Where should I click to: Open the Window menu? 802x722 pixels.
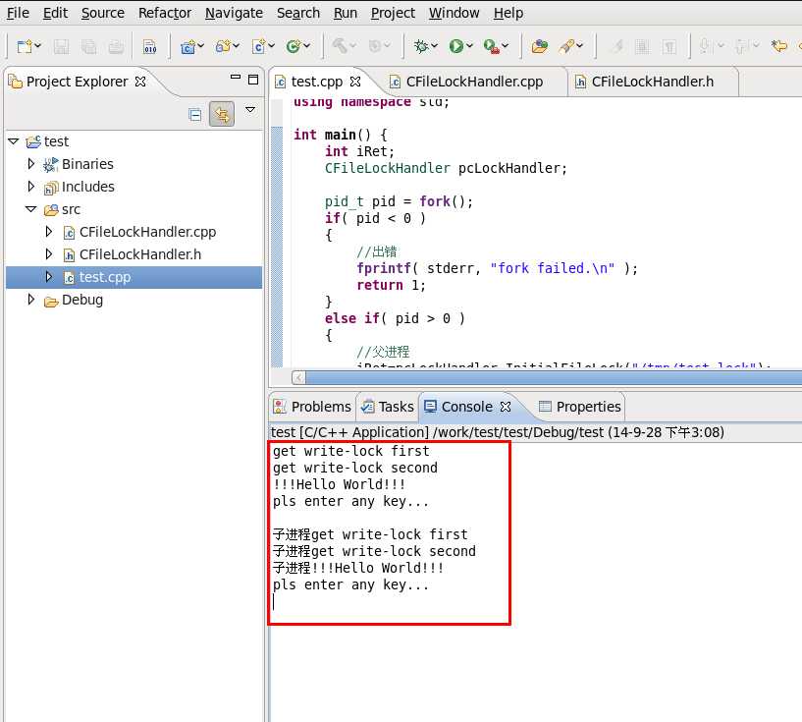[x=454, y=13]
